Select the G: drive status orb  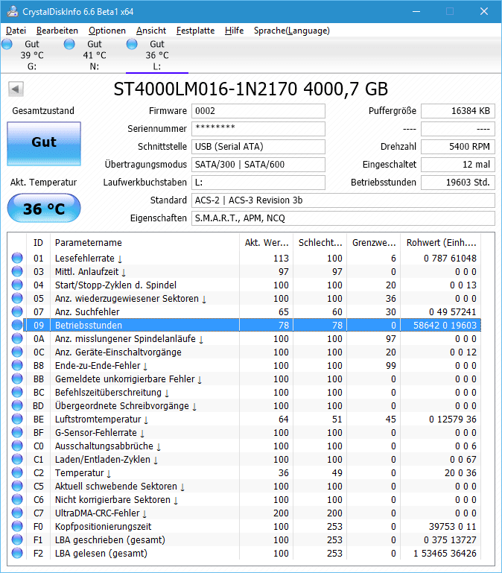pos(7,44)
